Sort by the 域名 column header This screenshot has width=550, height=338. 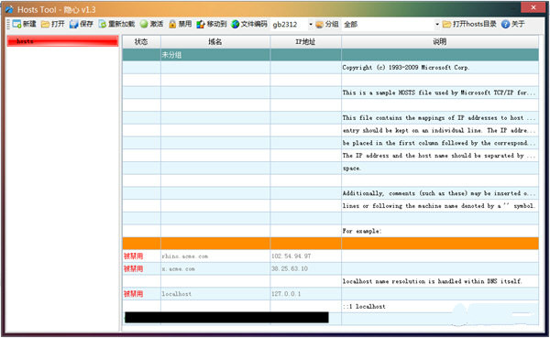[215, 42]
